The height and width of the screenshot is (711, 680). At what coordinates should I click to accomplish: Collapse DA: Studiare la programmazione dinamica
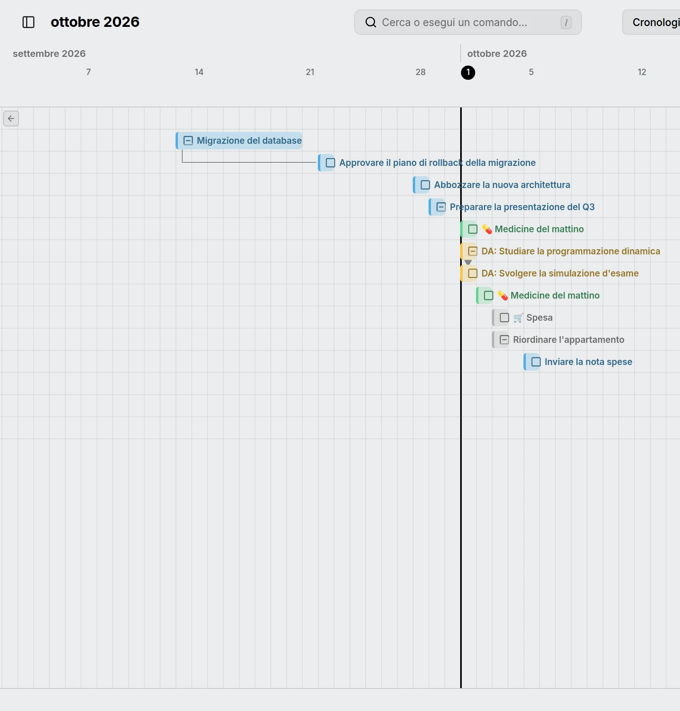[x=473, y=251]
